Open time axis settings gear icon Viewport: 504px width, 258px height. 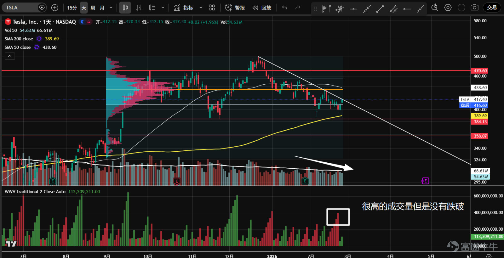point(489,256)
